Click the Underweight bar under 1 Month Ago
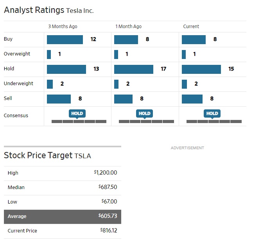The image size is (253, 243). click(x=116, y=84)
